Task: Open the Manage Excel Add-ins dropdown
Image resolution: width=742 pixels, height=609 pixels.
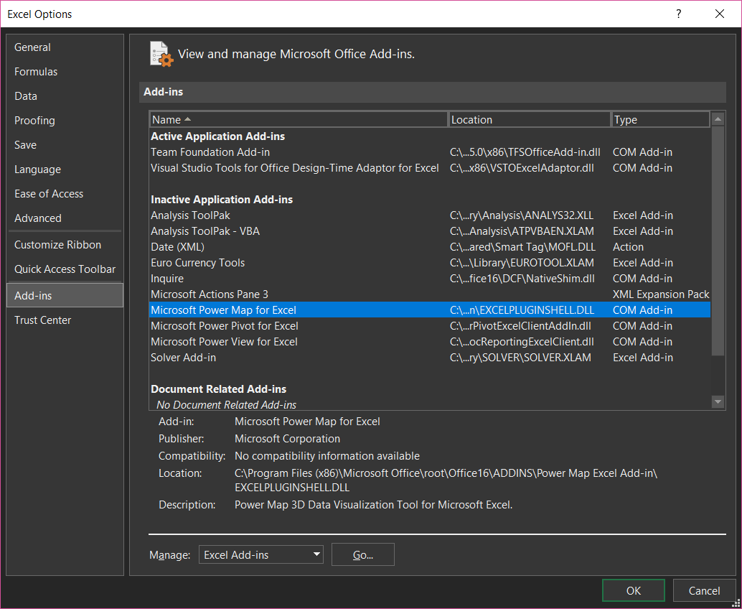Action: tap(260, 554)
